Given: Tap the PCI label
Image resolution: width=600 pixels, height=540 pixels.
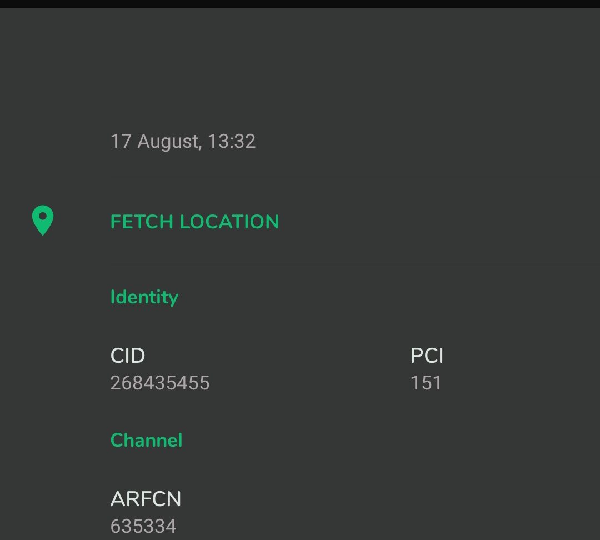Looking at the screenshot, I should tap(427, 356).
